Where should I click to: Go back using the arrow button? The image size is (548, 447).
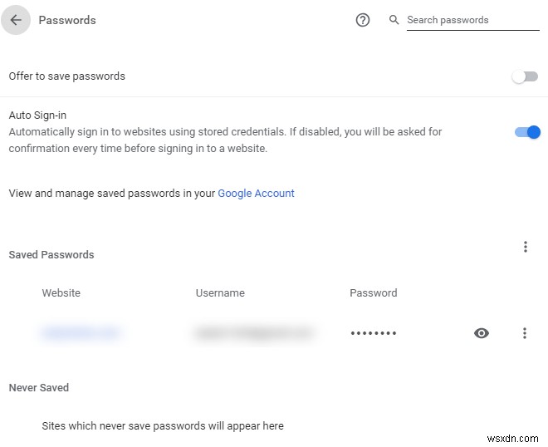(16, 20)
